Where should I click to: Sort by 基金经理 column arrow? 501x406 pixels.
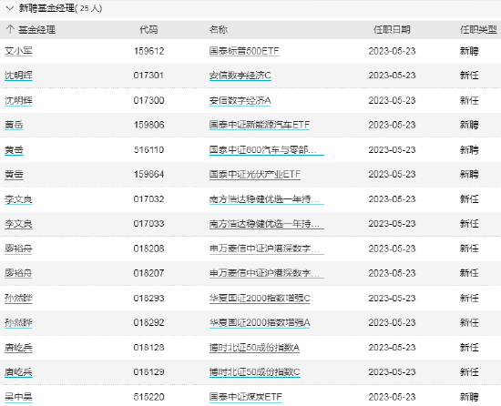(10, 30)
